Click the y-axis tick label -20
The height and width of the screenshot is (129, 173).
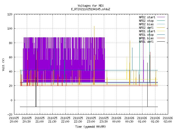[x=10, y=114]
